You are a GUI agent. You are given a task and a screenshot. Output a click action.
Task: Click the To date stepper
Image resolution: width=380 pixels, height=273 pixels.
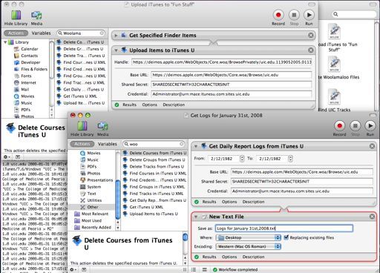(291, 159)
